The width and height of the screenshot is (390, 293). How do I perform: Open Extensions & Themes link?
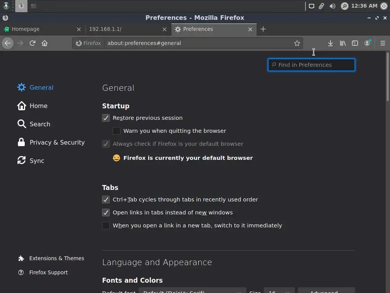pos(56,258)
